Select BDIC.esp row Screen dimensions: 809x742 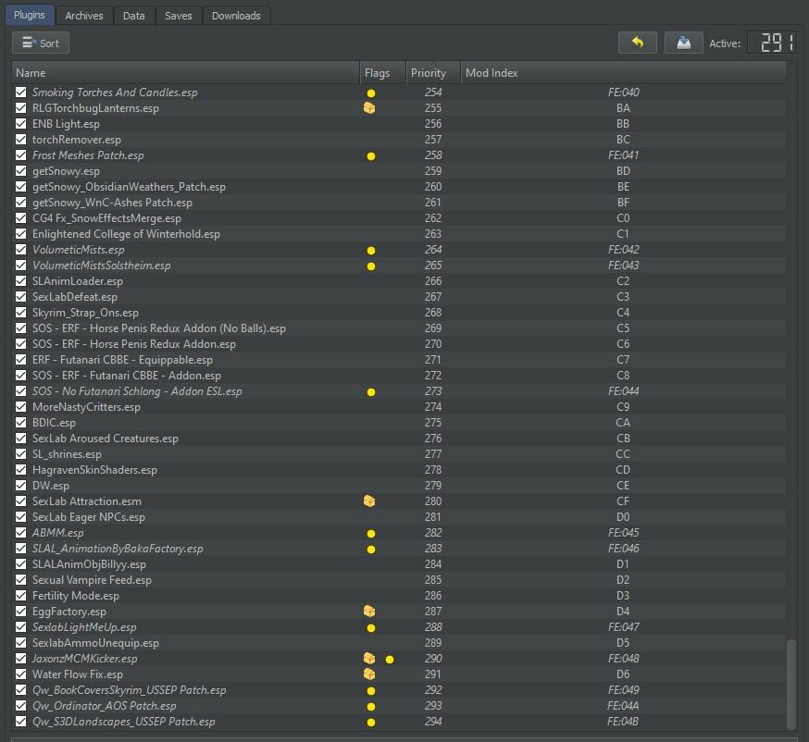398,422
